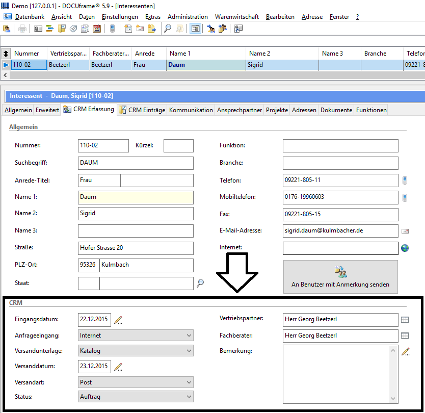The width and height of the screenshot is (425, 413).
Task: Click the send-to-user with note toolbar icon
Action: click(x=223, y=29)
